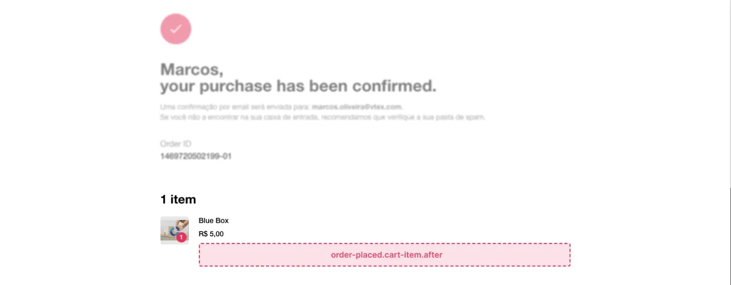Click the "1 item" heading
Viewport: 731px width, 285px height.
(178, 199)
